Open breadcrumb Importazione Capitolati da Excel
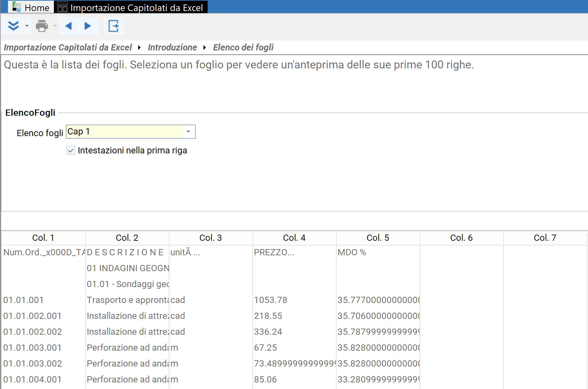588x389 pixels. 68,47
